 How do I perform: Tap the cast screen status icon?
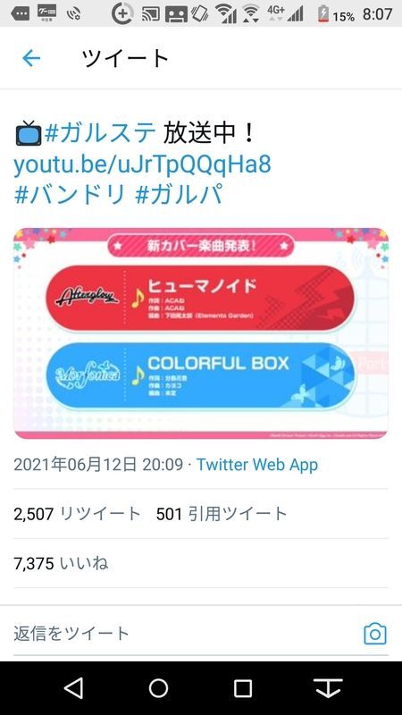pyautogui.click(x=150, y=14)
